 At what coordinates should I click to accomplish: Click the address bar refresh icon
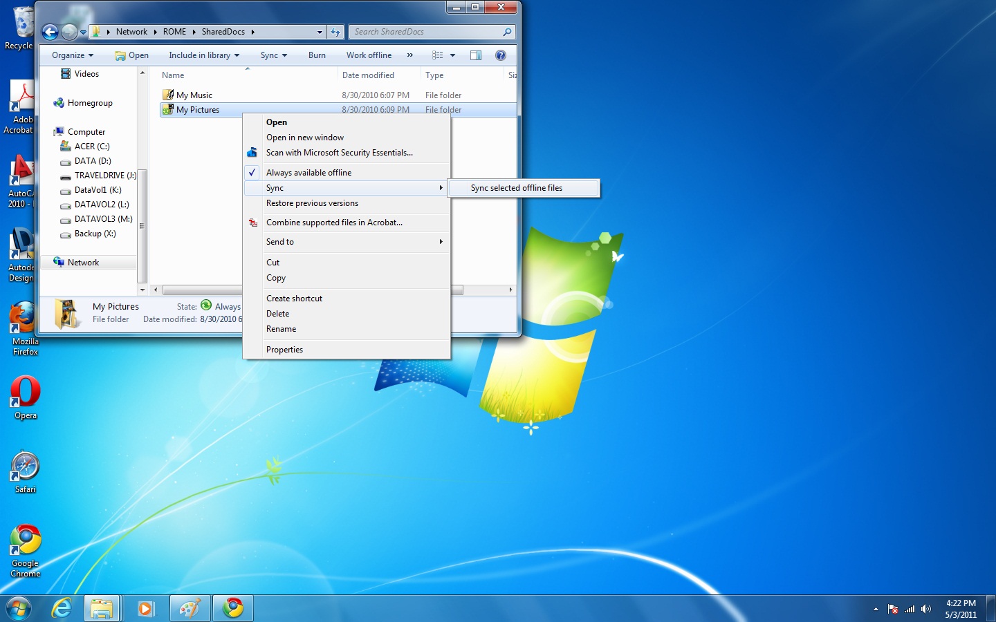[335, 32]
